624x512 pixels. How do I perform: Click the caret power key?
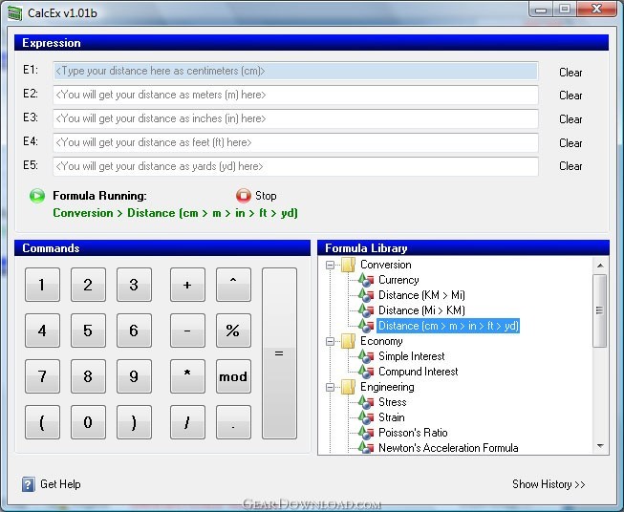pyautogui.click(x=233, y=285)
